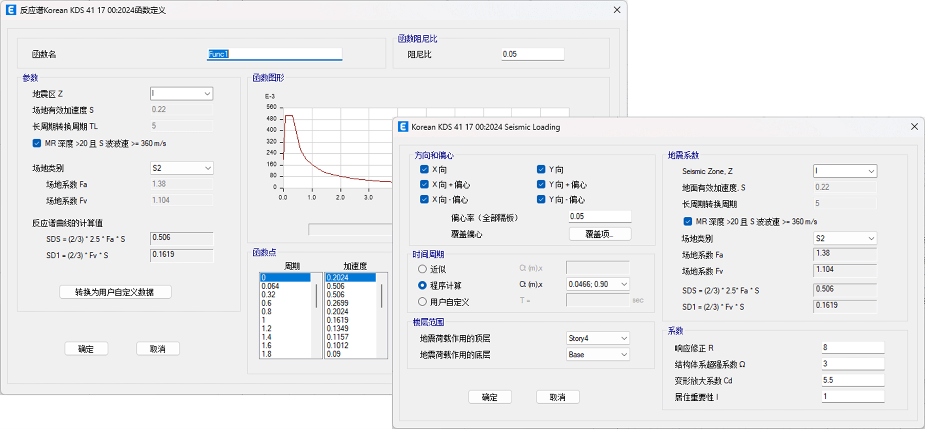Close the Korean KDS Seismic Loading dialog
The image size is (925, 429).
click(x=914, y=127)
